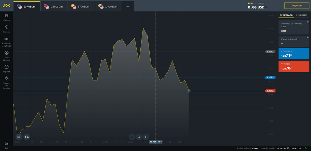Click the Apalancamiento 1:200 text

pos(247,148)
